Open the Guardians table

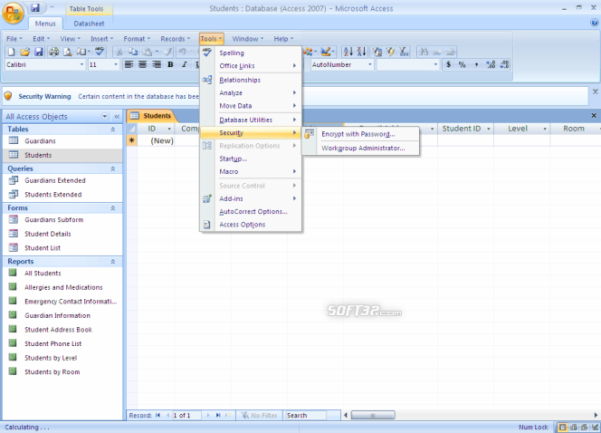[40, 140]
